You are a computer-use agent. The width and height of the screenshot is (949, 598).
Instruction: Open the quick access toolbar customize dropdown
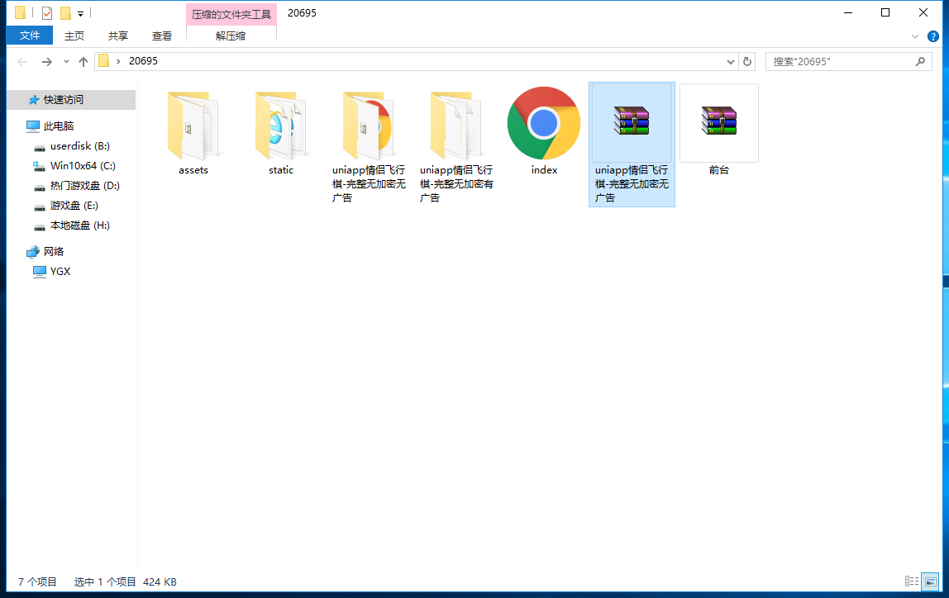(x=80, y=13)
